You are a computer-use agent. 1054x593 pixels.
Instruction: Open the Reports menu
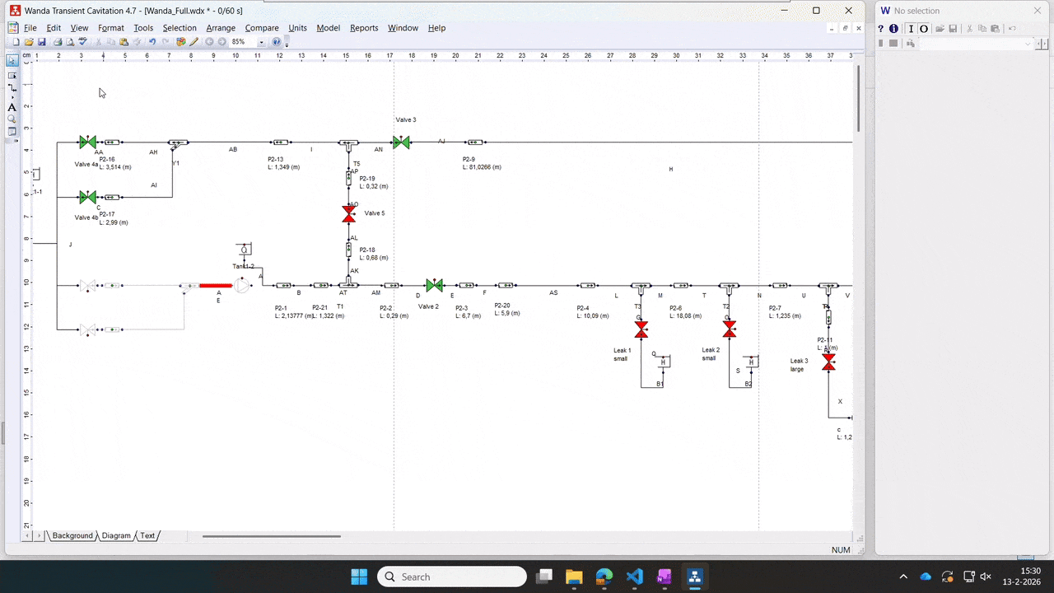pos(364,28)
